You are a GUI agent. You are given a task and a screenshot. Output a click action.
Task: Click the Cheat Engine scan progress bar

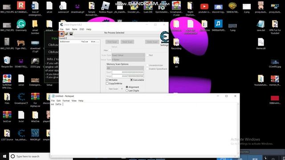(x=117, y=36)
